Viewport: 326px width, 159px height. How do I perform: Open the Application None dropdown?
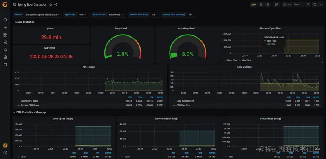coord(83,15)
